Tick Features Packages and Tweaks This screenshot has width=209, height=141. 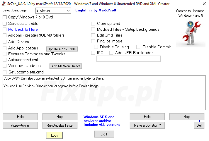click(x=4, y=54)
